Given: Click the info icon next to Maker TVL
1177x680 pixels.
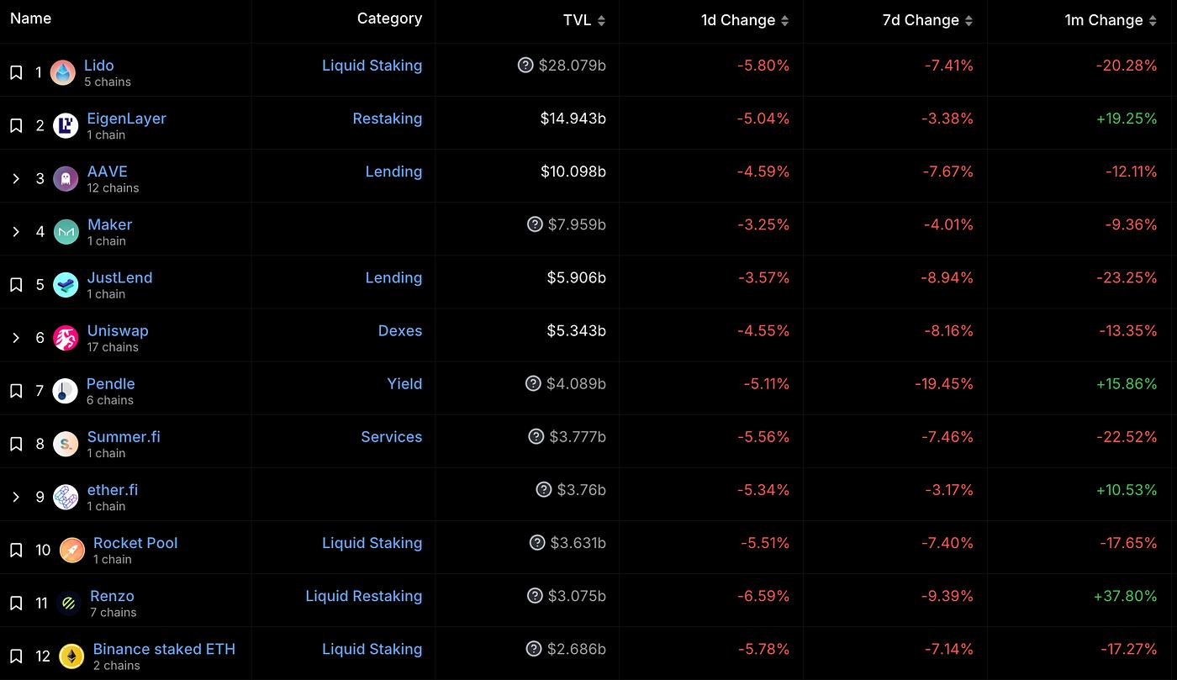Looking at the screenshot, I should click(x=535, y=224).
